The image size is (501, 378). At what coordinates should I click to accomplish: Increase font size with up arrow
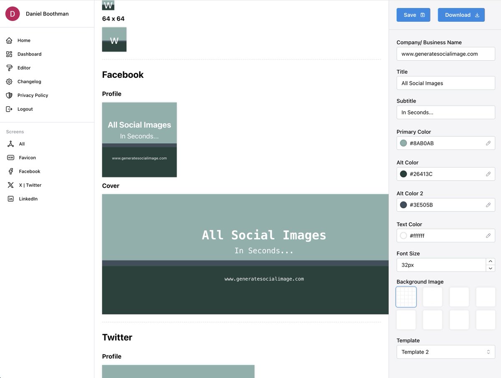pos(491,261)
